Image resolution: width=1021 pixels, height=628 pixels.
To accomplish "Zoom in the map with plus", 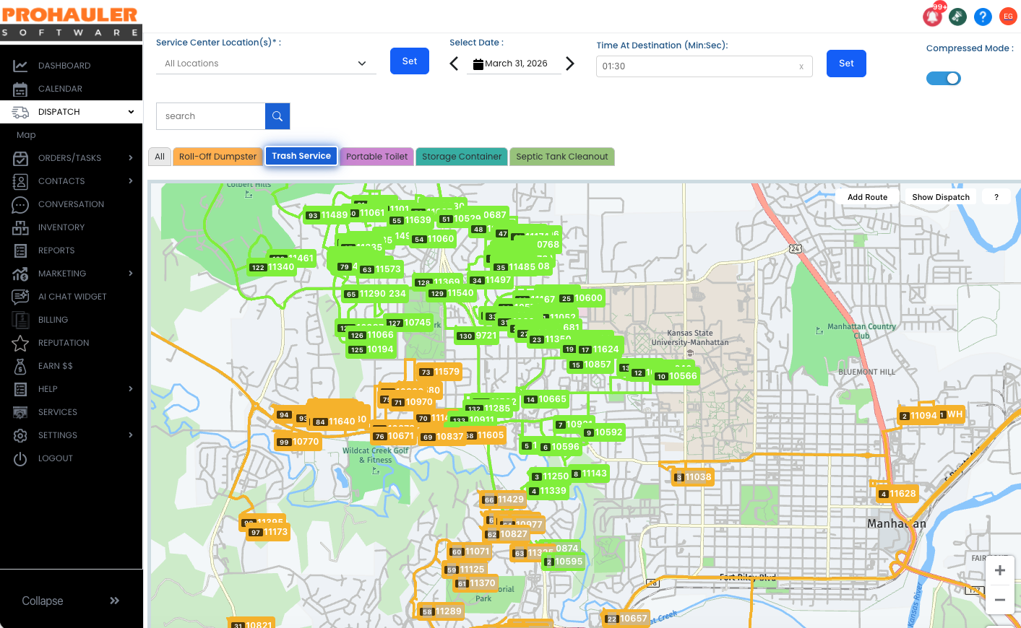I will [1000, 570].
